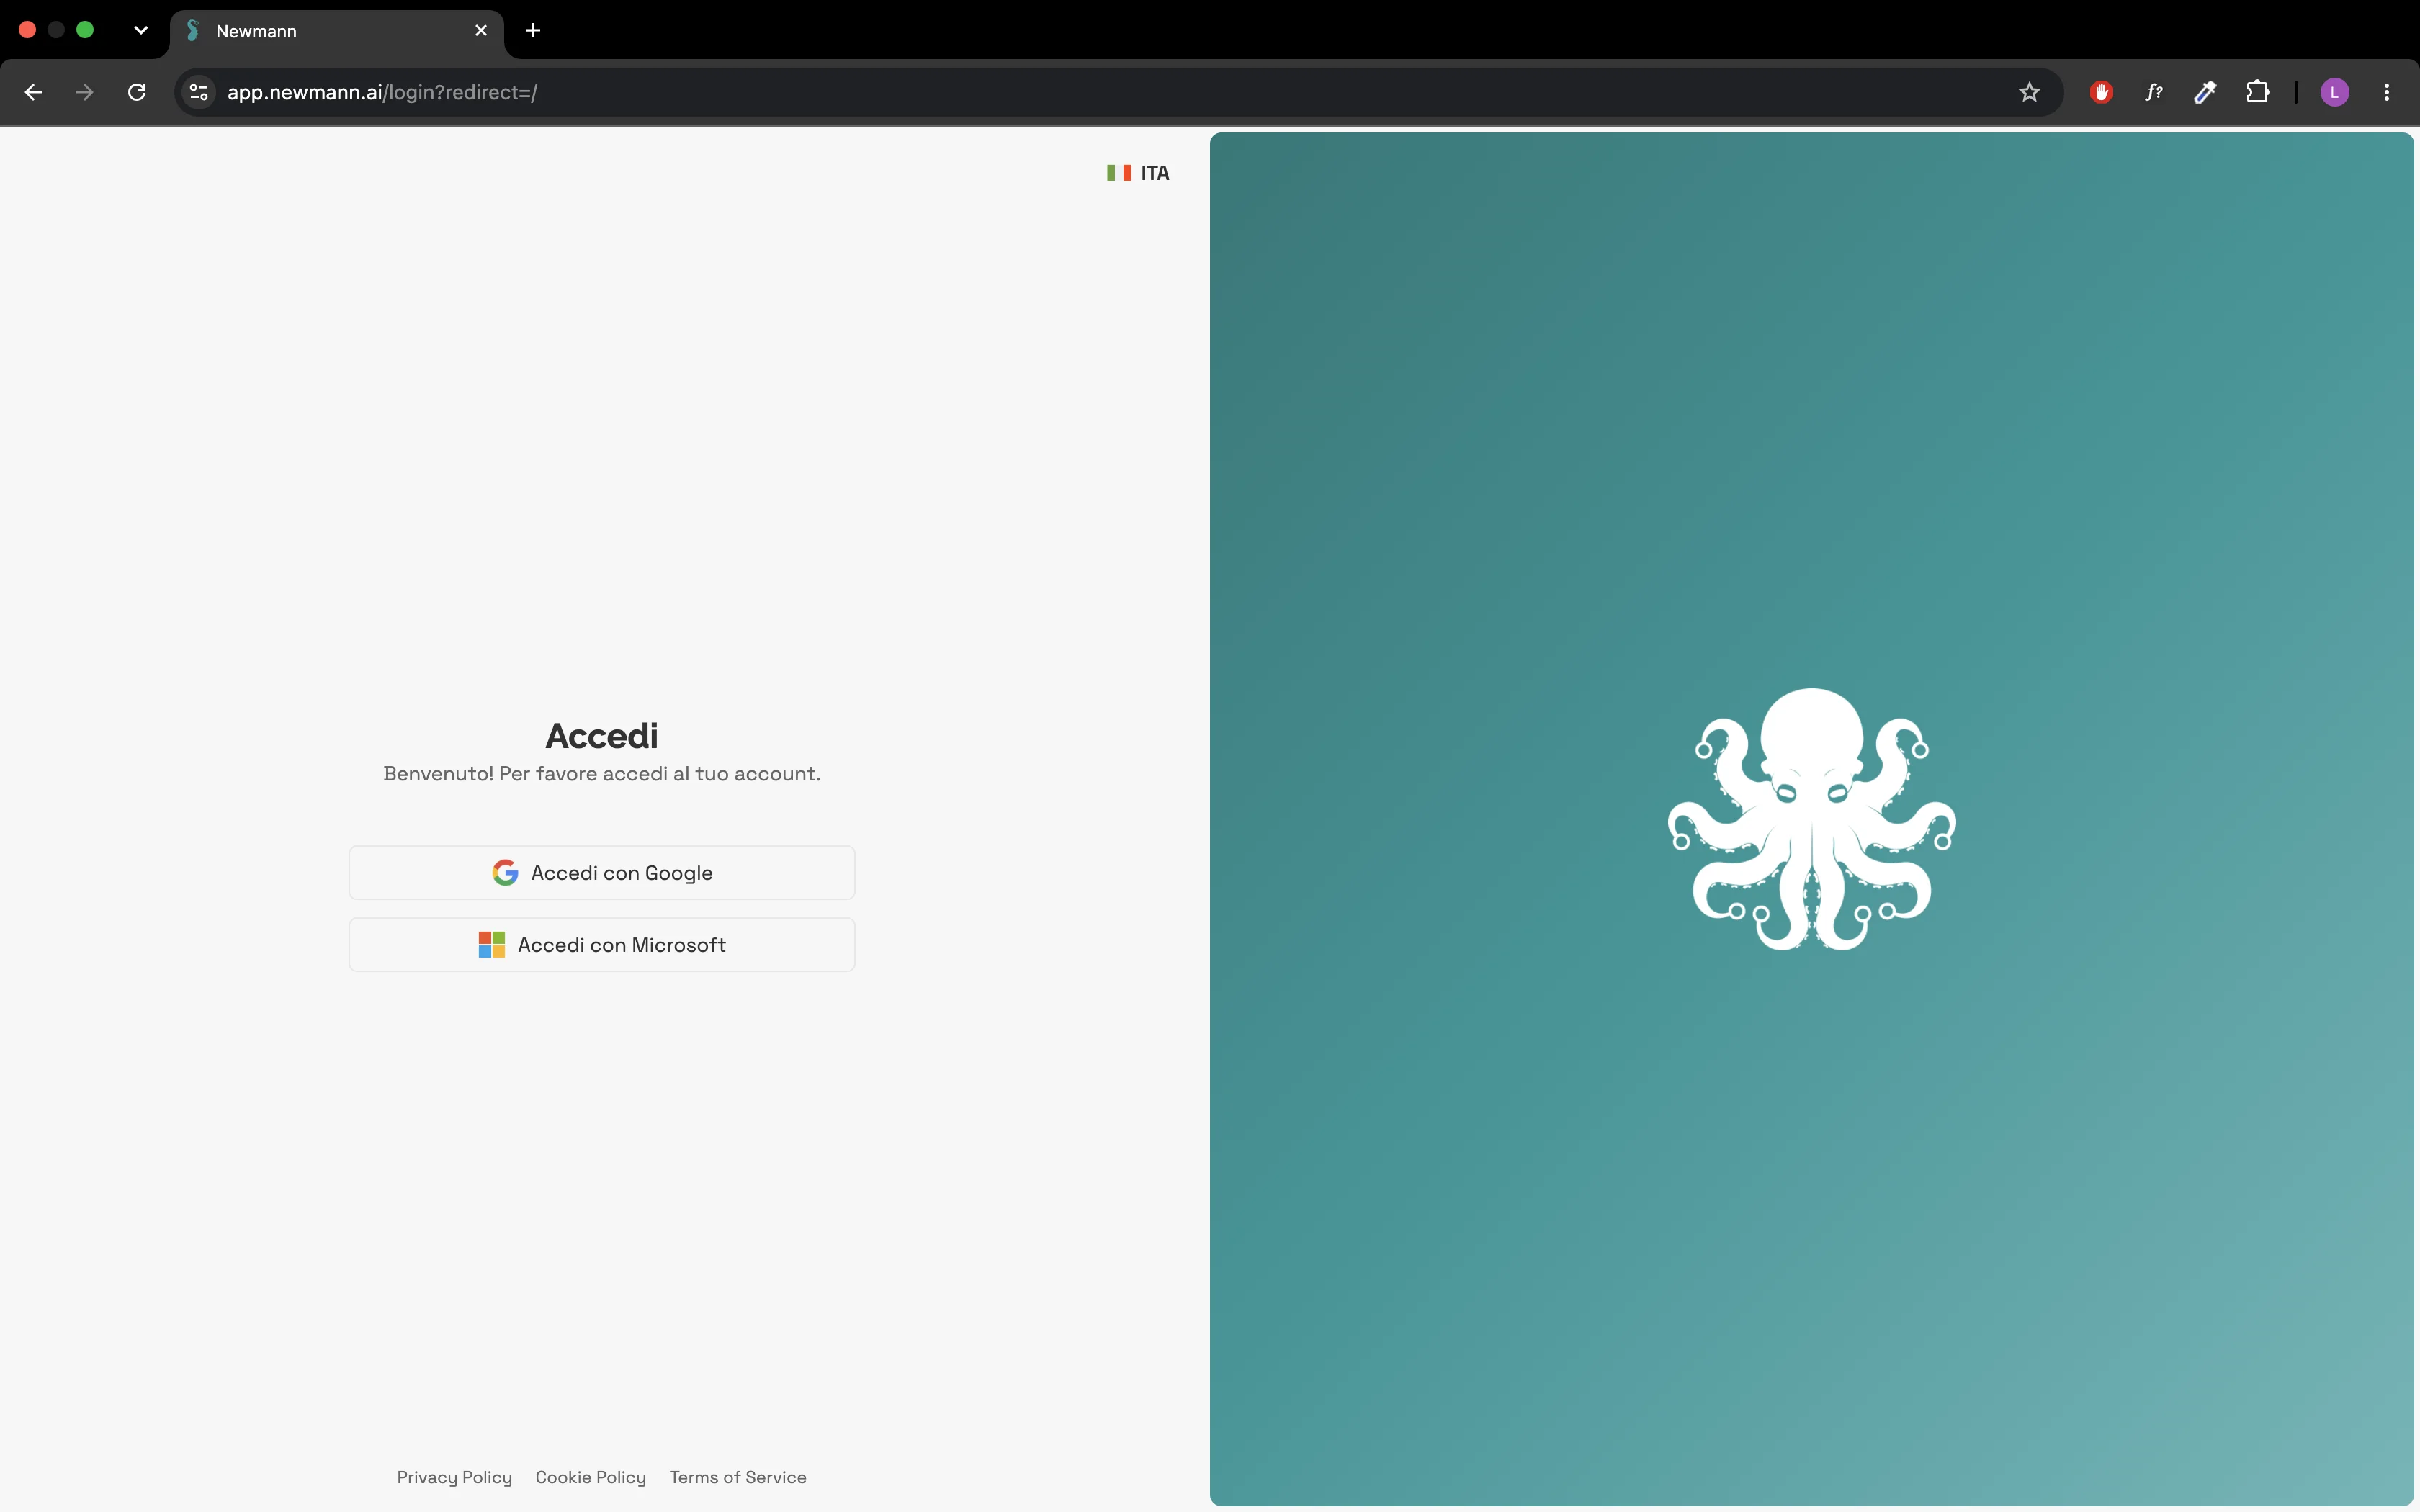Click the Benvenuto welcome message text
Viewport: 2420px width, 1512px height.
pos(601,773)
